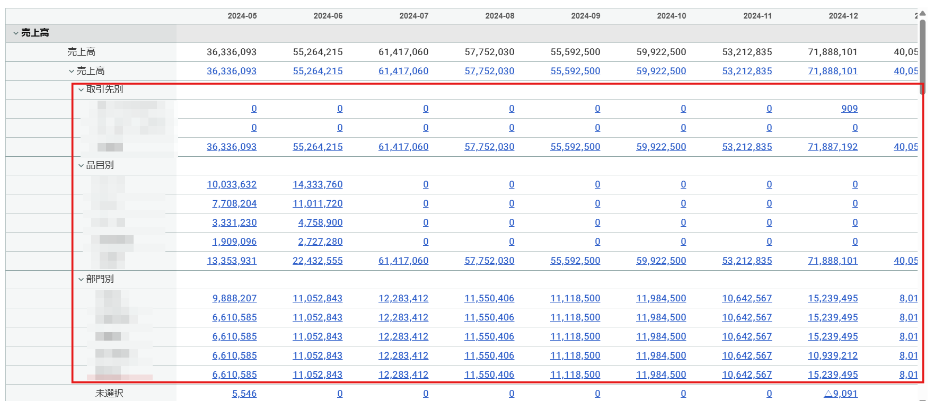Collapse the top-level 売上高 section
This screenshot has height=401, width=934.
pyautogui.click(x=16, y=33)
